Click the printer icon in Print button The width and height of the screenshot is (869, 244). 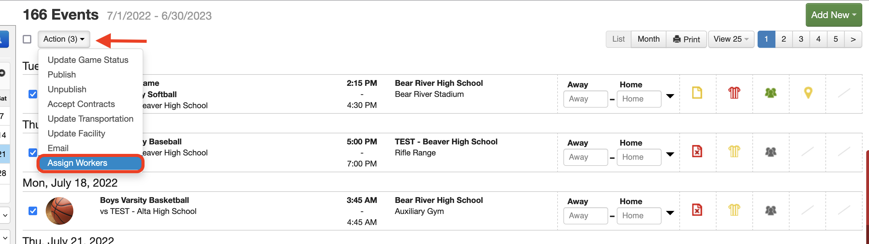pos(677,39)
